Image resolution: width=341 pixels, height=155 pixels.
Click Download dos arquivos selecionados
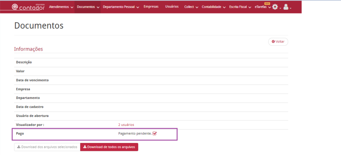click(47, 147)
